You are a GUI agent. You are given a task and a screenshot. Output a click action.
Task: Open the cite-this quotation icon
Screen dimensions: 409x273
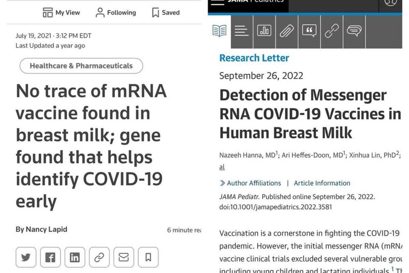point(309,31)
